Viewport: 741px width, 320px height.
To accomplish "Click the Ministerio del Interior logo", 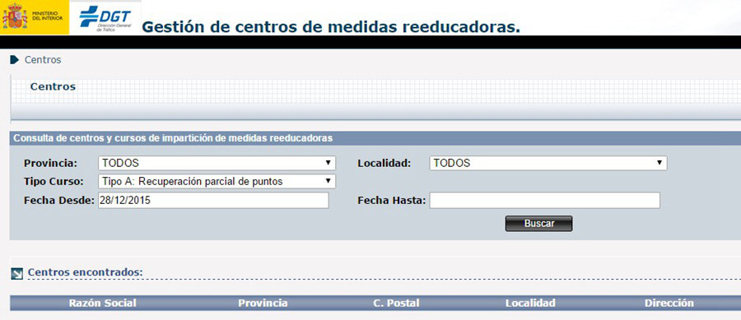I will tap(35, 17).
